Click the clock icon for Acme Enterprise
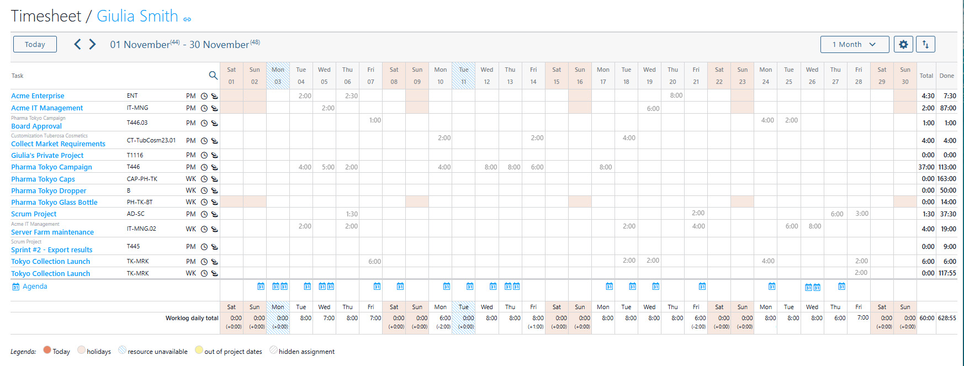Image resolution: width=964 pixels, height=366 pixels. point(204,96)
